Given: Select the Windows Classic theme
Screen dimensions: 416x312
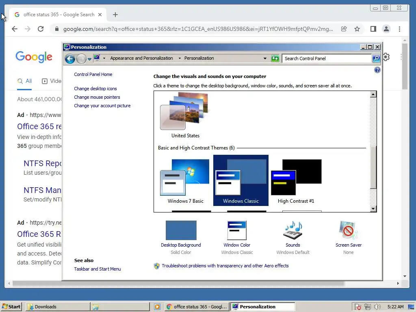Looking at the screenshot, I should coord(240,180).
